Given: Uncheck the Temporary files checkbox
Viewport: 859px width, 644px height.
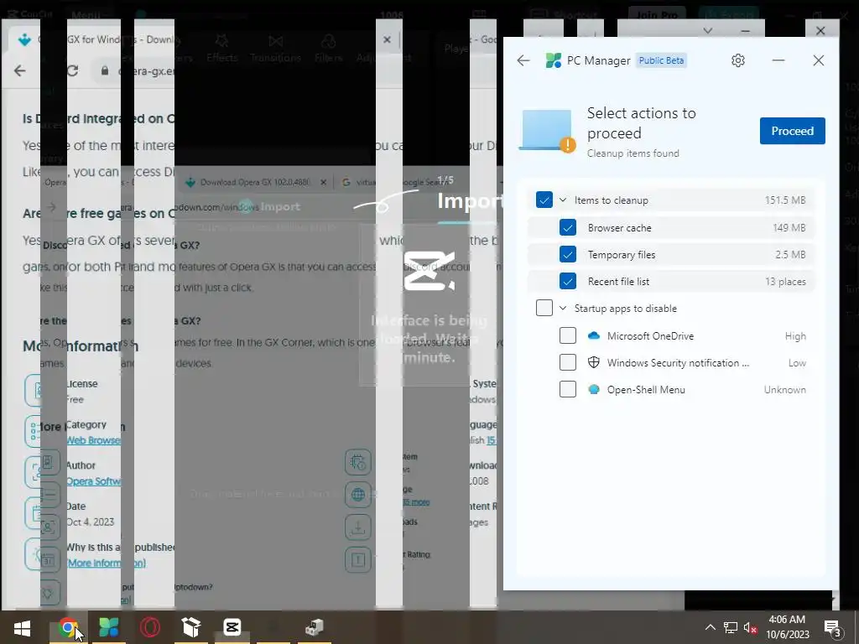Looking at the screenshot, I should [x=568, y=254].
